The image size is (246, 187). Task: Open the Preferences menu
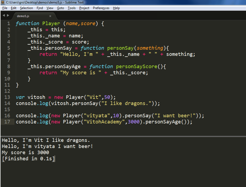(x=101, y=8)
